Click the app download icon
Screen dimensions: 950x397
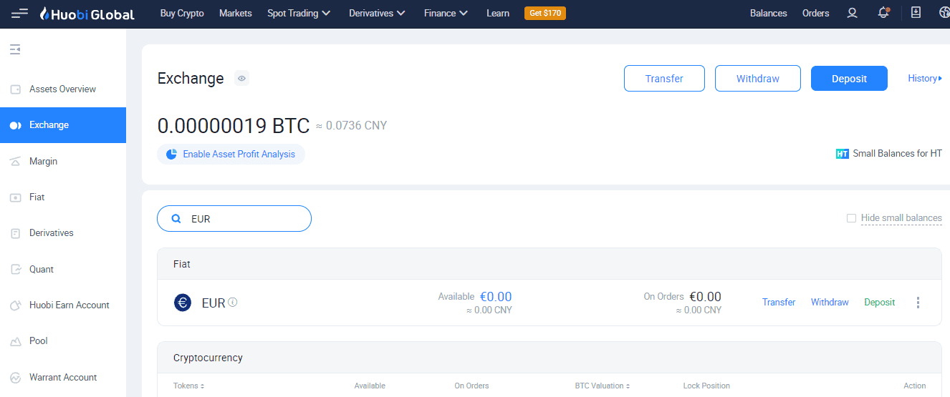(916, 13)
